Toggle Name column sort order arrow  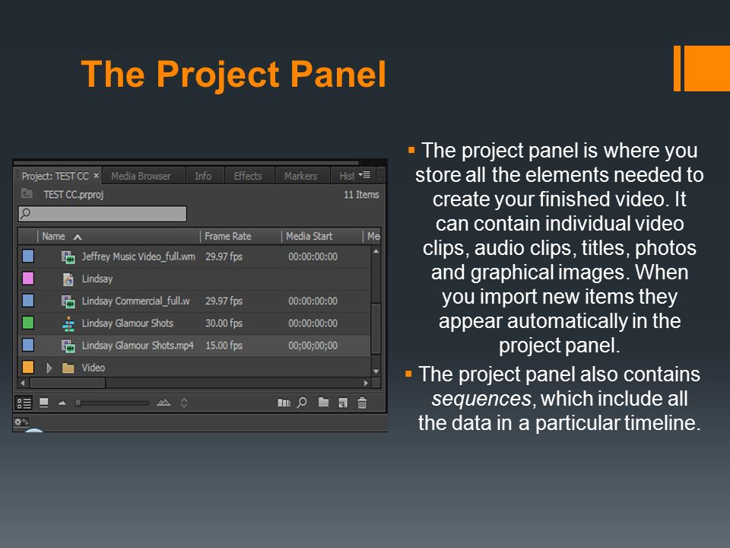(x=78, y=237)
